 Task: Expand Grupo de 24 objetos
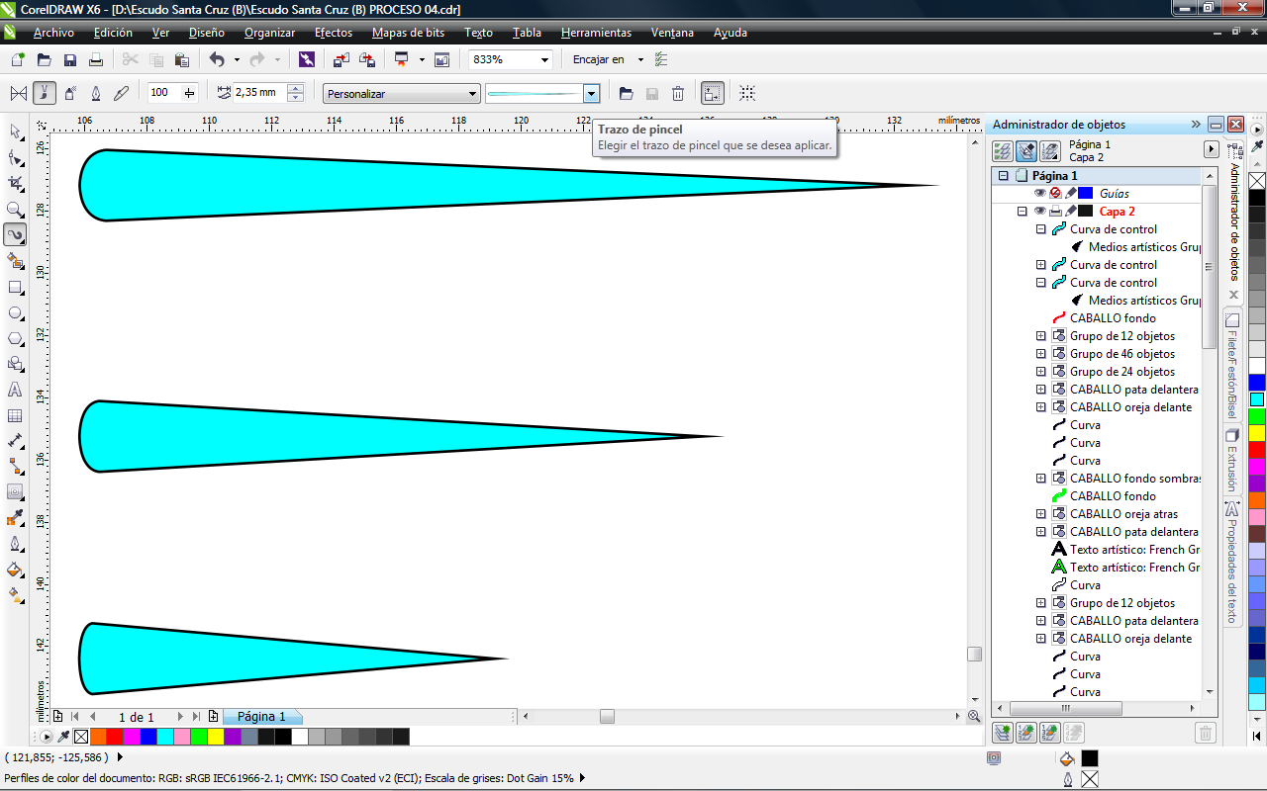click(1041, 372)
